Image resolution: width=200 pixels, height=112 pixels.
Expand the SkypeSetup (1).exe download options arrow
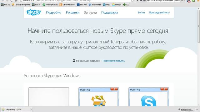(31, 109)
